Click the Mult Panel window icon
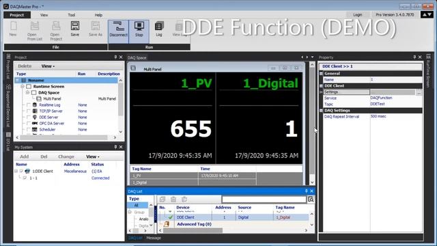The image size is (437, 246). 133,68
